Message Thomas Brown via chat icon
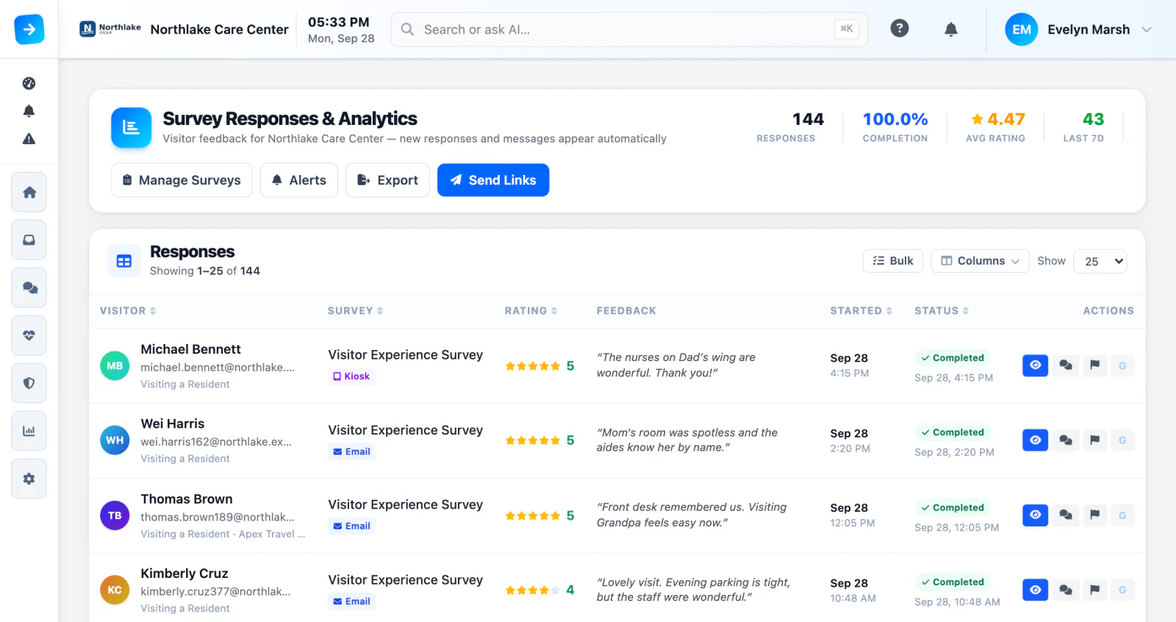The image size is (1176, 622). (x=1065, y=515)
